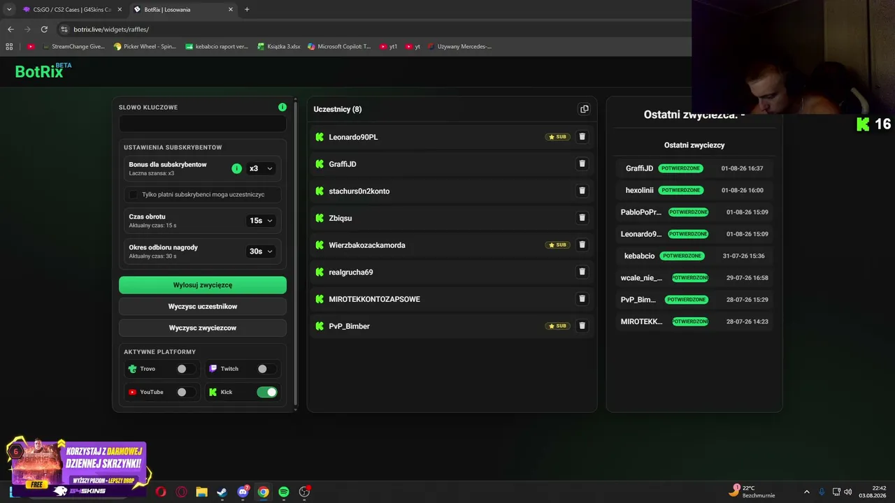895x503 pixels.
Task: Delete stachurs0n2konto from the participants list
Action: [582, 191]
